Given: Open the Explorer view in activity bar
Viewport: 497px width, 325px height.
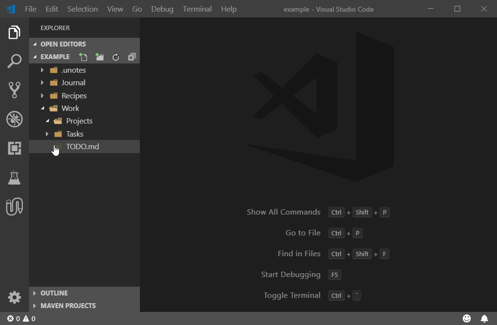Looking at the screenshot, I should coord(14,32).
